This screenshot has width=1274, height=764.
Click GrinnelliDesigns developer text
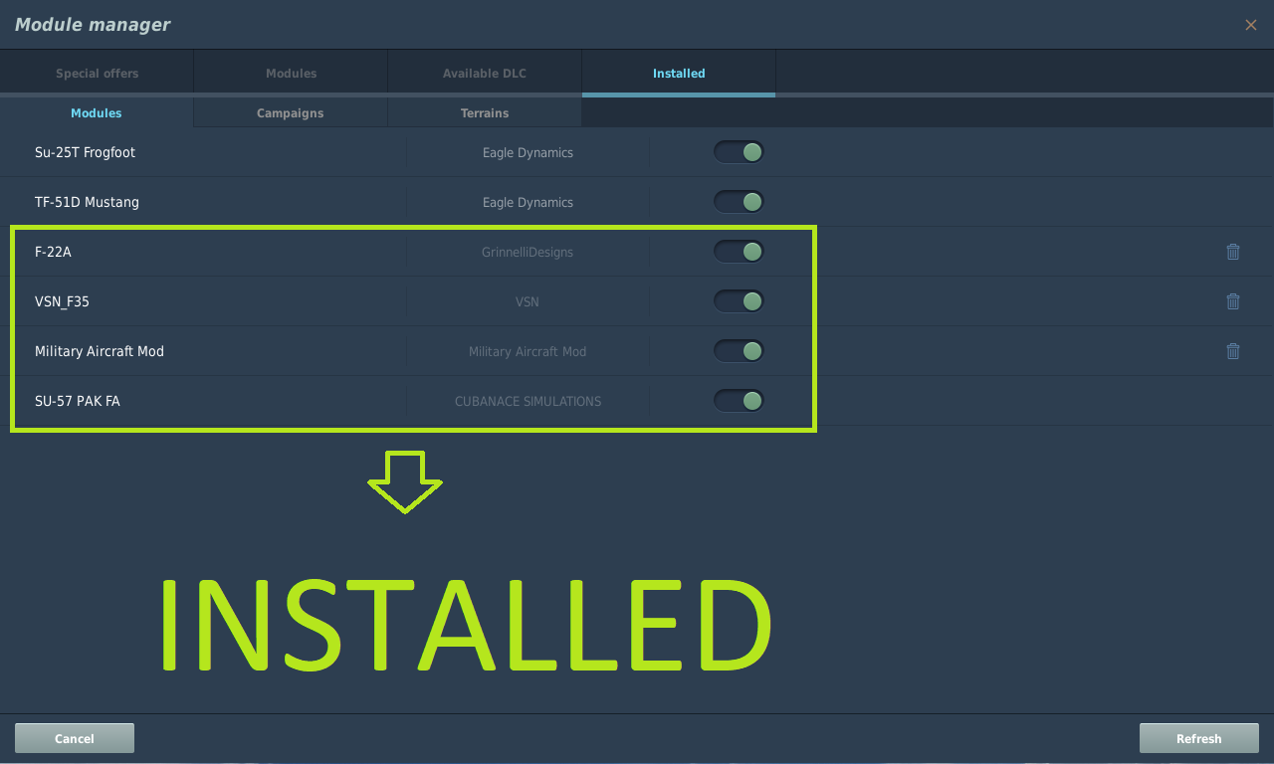528,252
